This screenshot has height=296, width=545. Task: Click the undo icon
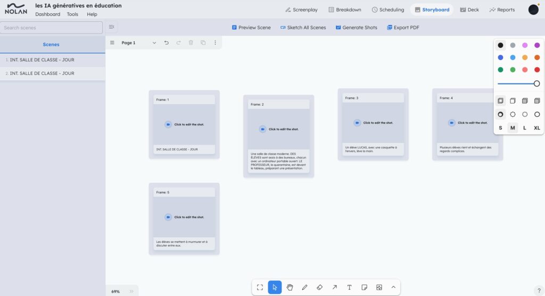[166, 43]
